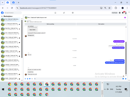Attach a photo using the composer image icon

(28, 79)
